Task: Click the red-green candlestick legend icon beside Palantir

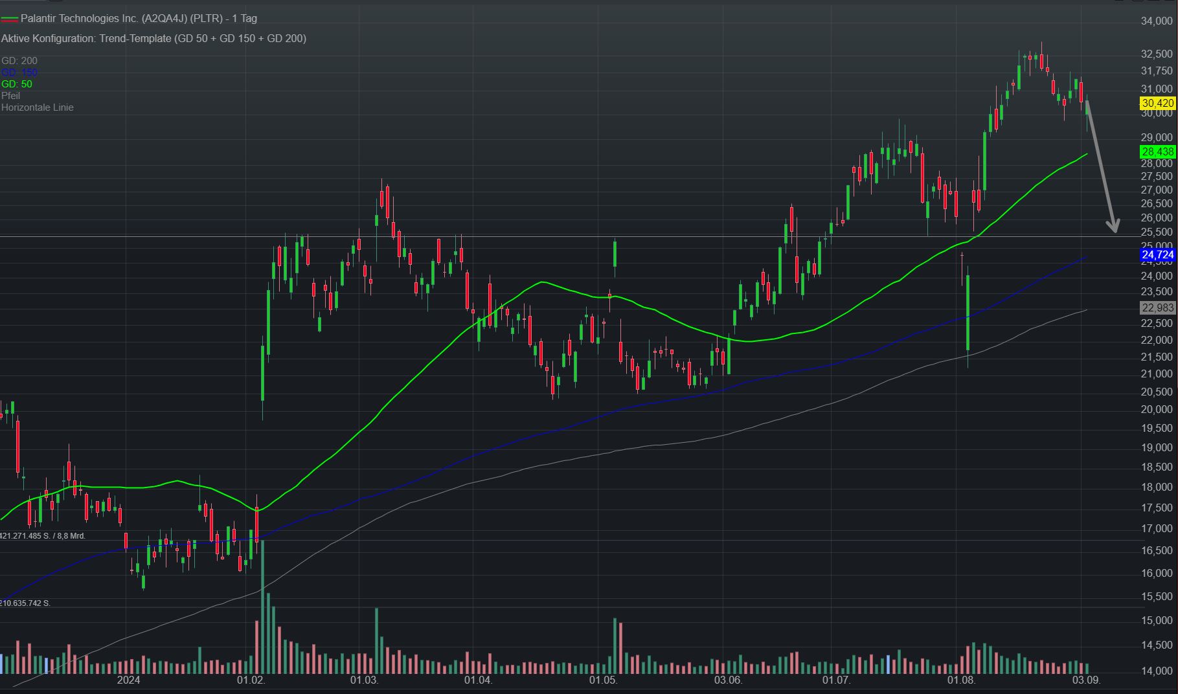Action: tap(9, 19)
